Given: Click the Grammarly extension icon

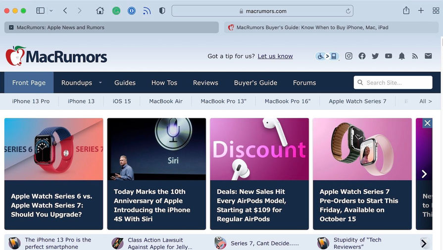Looking at the screenshot, I should click(116, 11).
